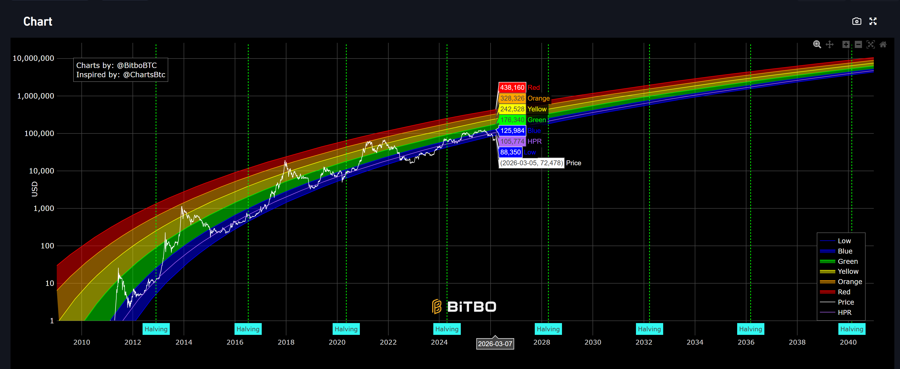The image size is (900, 369).
Task: Click the zoom-in plus icon
Action: (846, 44)
